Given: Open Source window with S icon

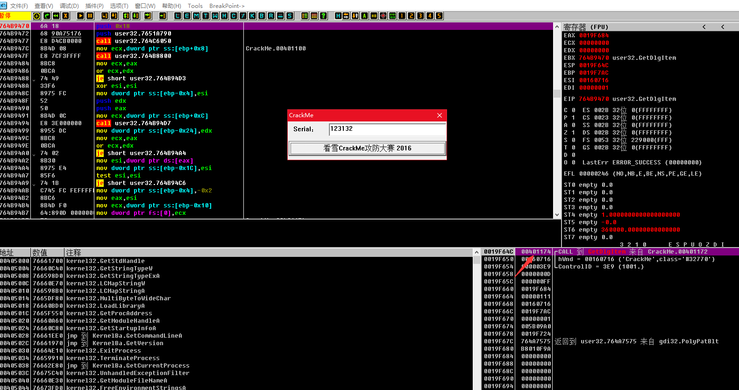Looking at the screenshot, I should coord(290,16).
